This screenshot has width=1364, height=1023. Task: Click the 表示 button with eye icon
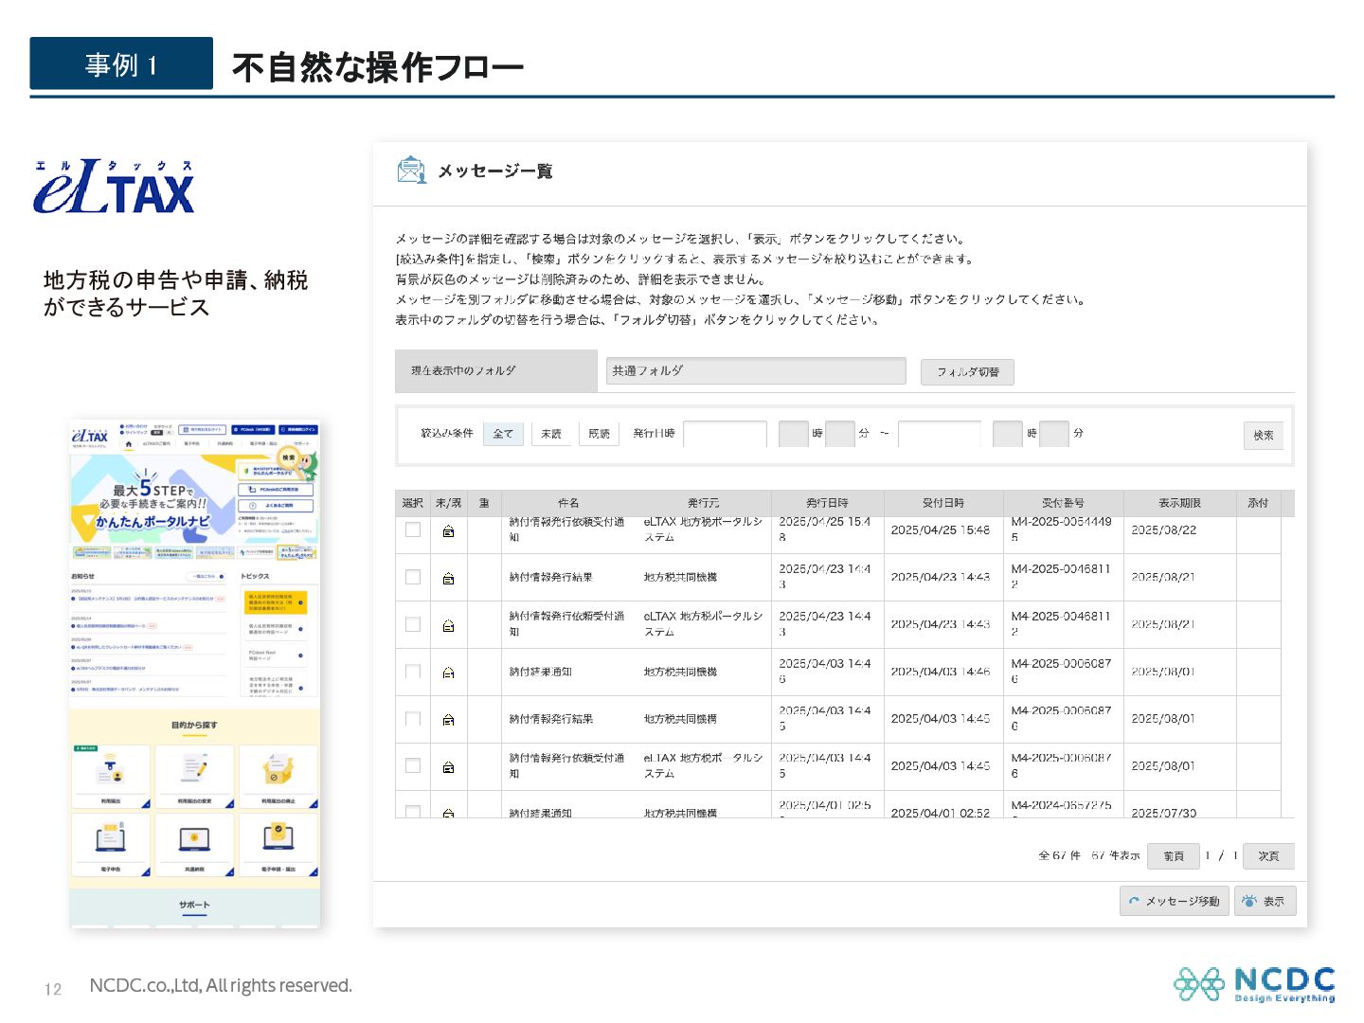tap(1265, 901)
